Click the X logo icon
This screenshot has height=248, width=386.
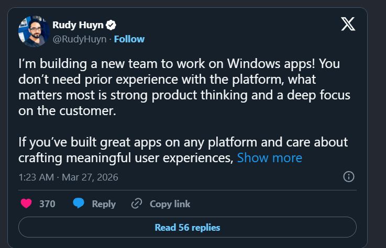pos(348,25)
